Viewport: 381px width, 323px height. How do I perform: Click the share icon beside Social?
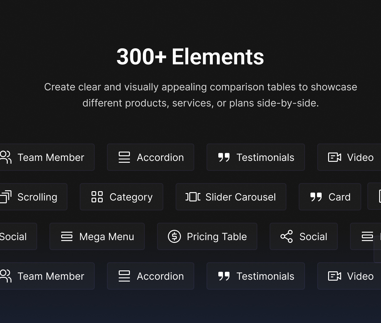(x=286, y=236)
